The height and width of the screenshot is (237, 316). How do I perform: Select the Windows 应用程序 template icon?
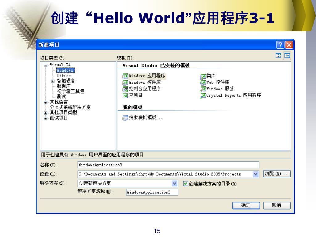point(125,76)
